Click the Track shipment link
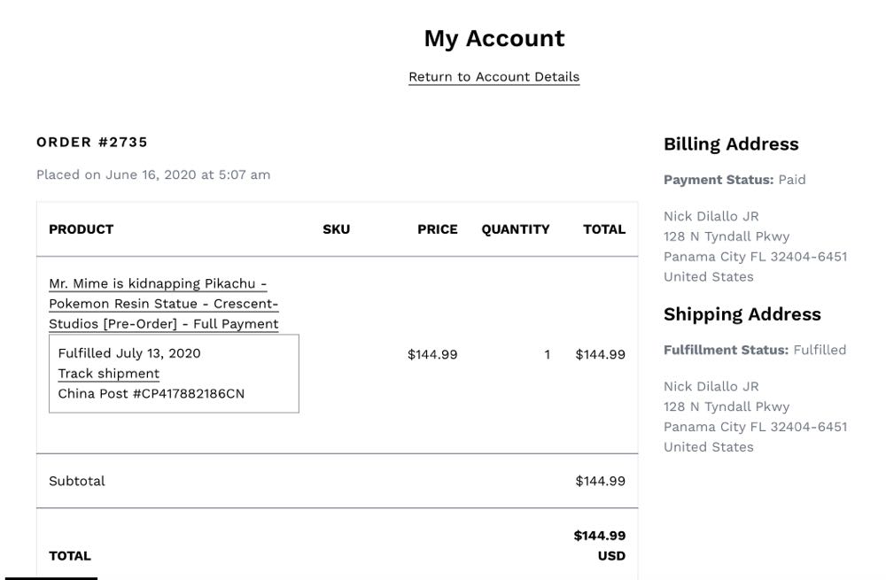The height and width of the screenshot is (580, 886). click(x=109, y=374)
